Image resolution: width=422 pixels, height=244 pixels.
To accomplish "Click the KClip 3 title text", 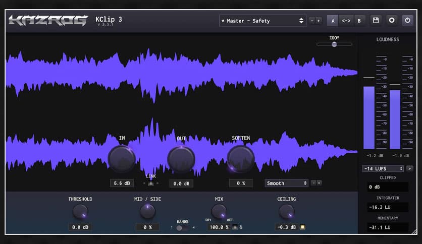I will [x=109, y=19].
